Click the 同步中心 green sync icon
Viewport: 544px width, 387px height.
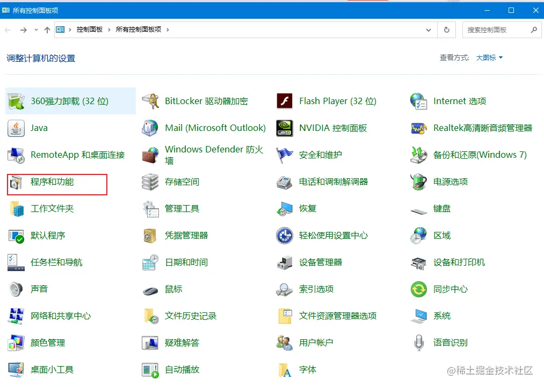click(419, 289)
